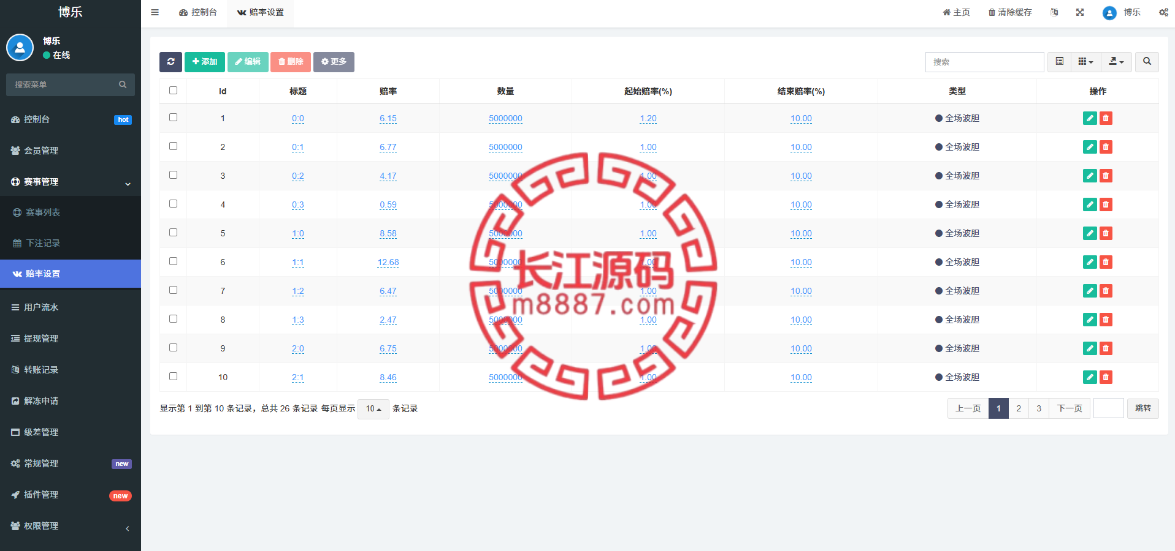Screen dimensions: 1175x551
Task: Click the 12.68 odds value in row 6
Action: [388, 262]
